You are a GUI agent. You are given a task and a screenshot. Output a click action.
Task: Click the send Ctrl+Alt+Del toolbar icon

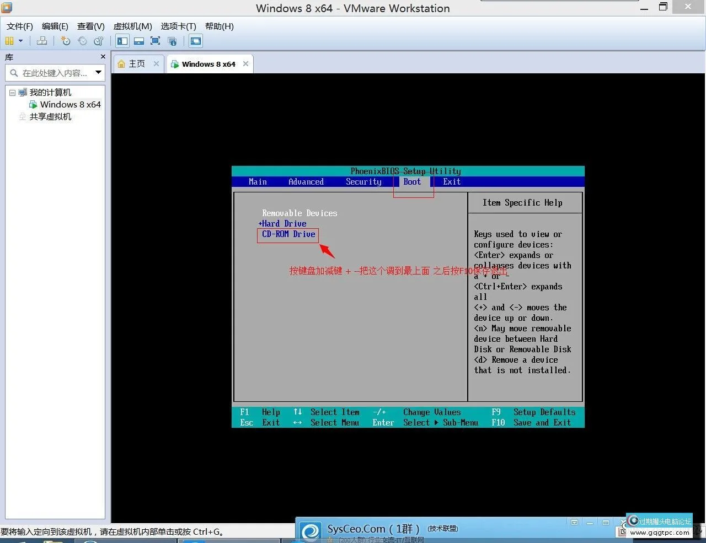click(42, 41)
